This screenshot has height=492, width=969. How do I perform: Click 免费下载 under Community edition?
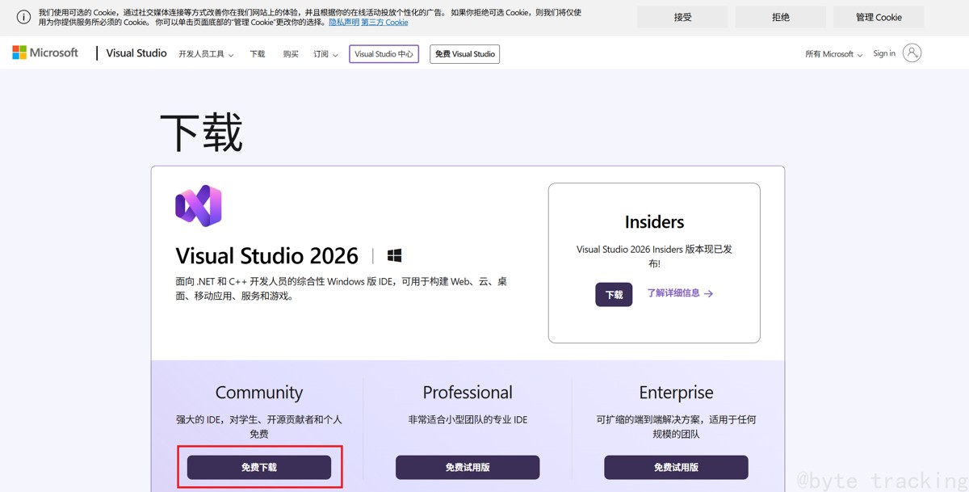(258, 467)
